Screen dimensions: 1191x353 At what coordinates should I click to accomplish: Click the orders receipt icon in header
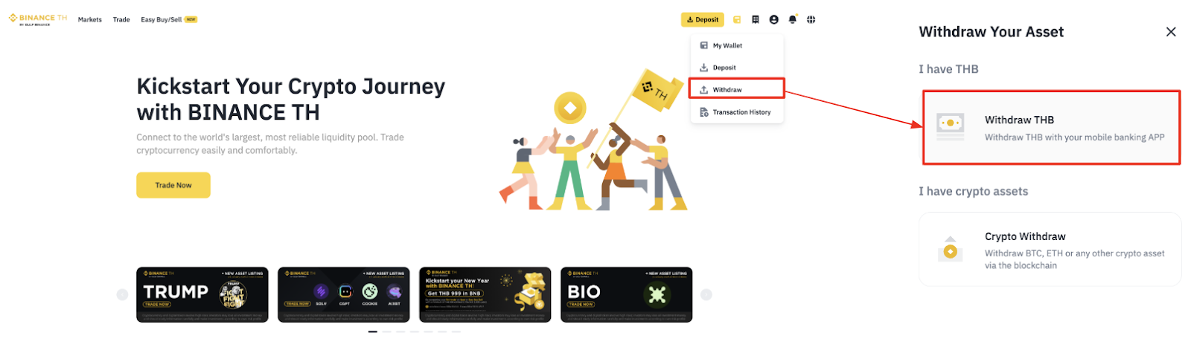[756, 20]
